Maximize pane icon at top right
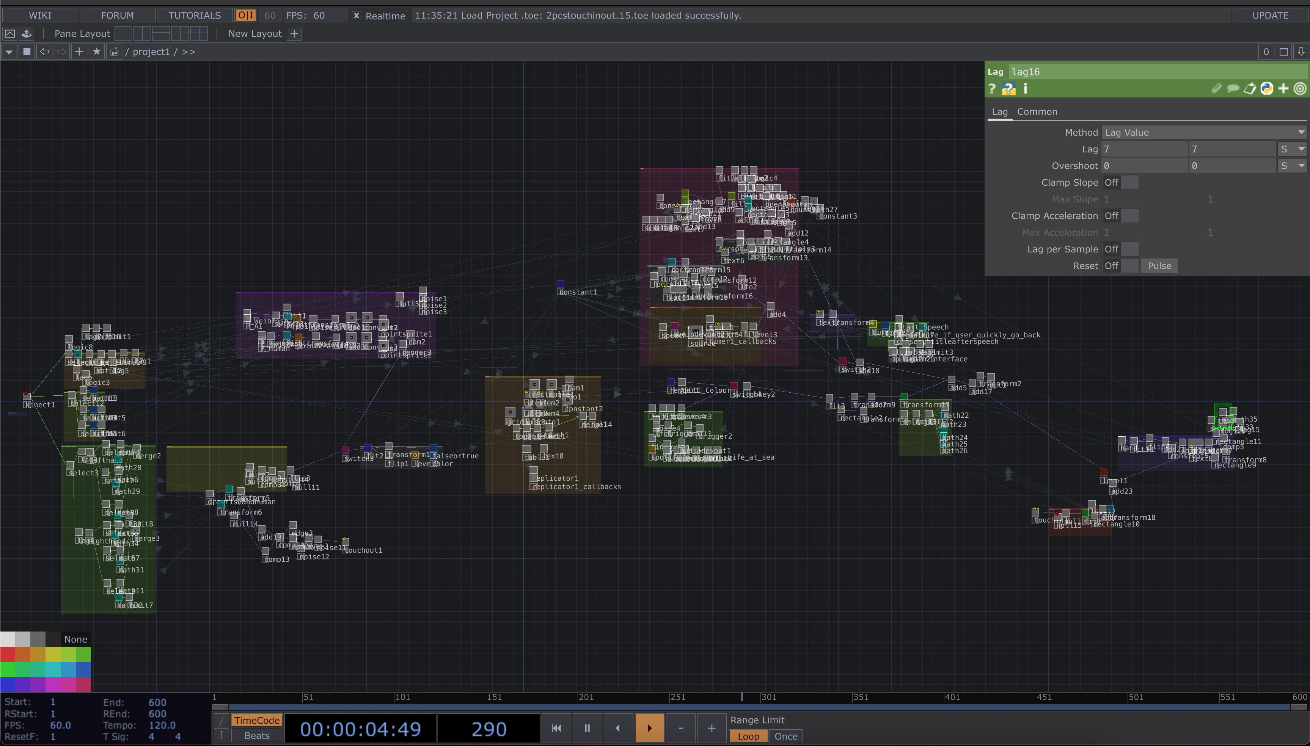The height and width of the screenshot is (746, 1310). tap(1284, 52)
